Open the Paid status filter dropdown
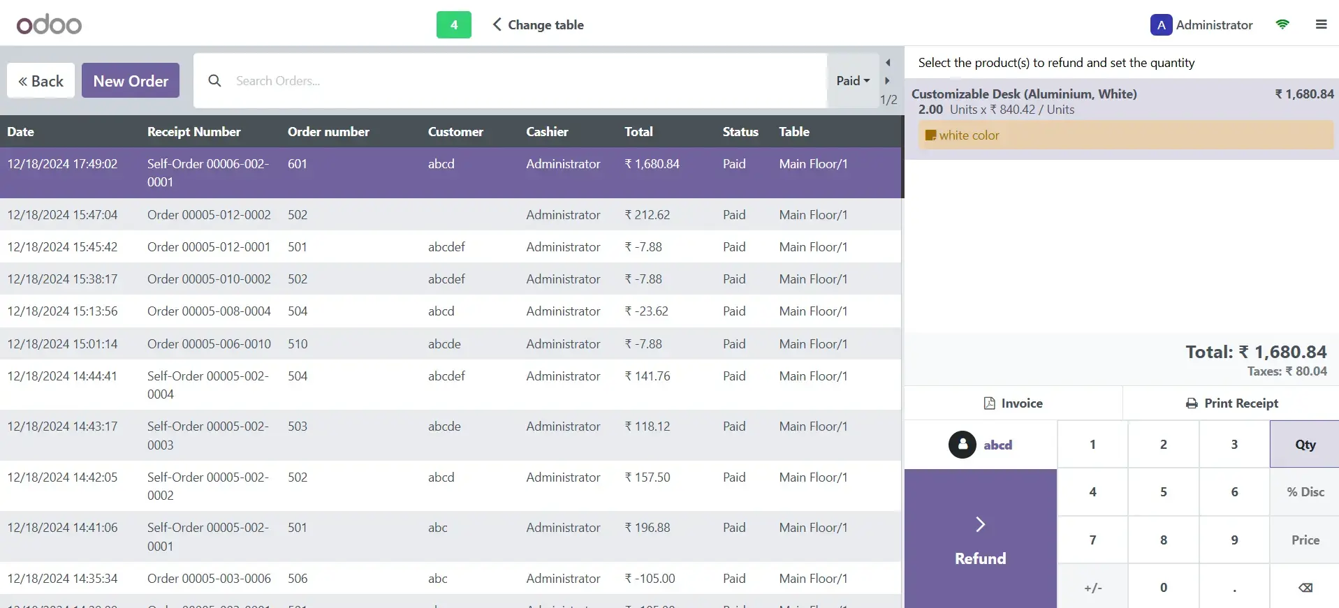The height and width of the screenshot is (608, 1339). (853, 81)
